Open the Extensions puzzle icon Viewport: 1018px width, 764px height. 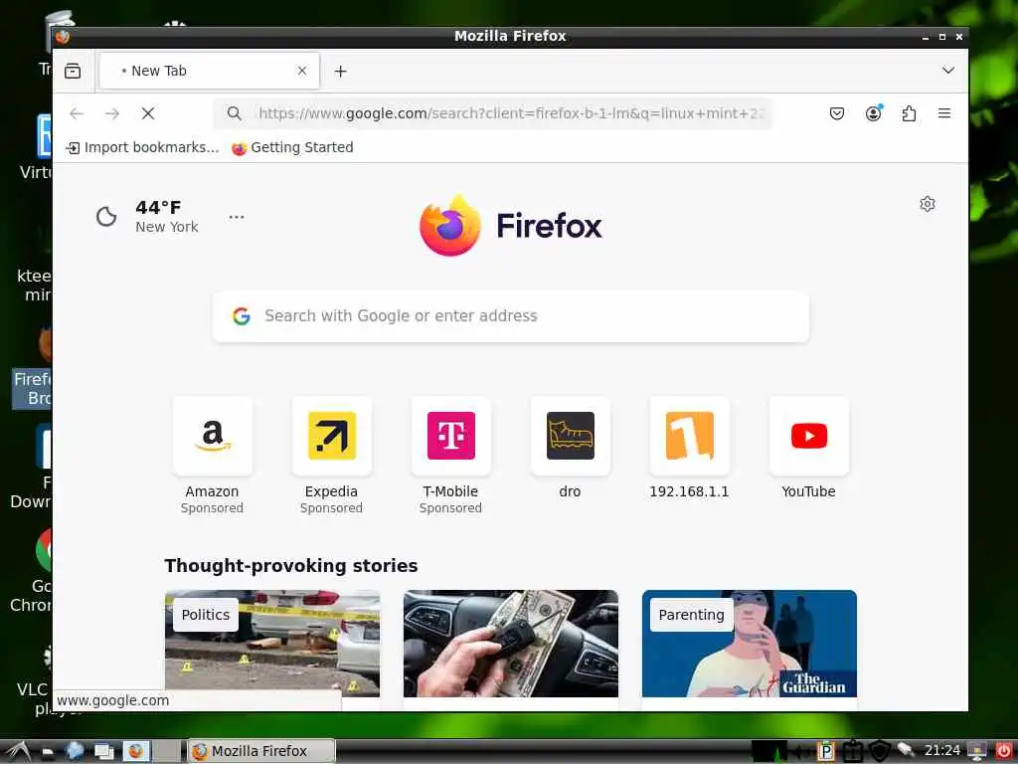pos(909,113)
